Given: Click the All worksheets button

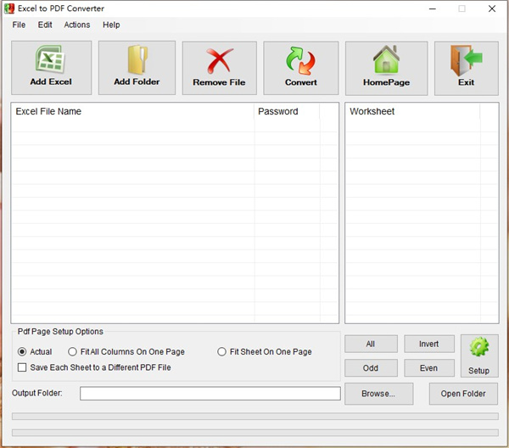Looking at the screenshot, I should pyautogui.click(x=371, y=344).
